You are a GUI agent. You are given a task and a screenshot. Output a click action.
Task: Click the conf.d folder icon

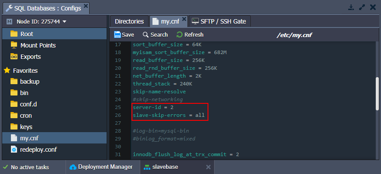[14, 104]
